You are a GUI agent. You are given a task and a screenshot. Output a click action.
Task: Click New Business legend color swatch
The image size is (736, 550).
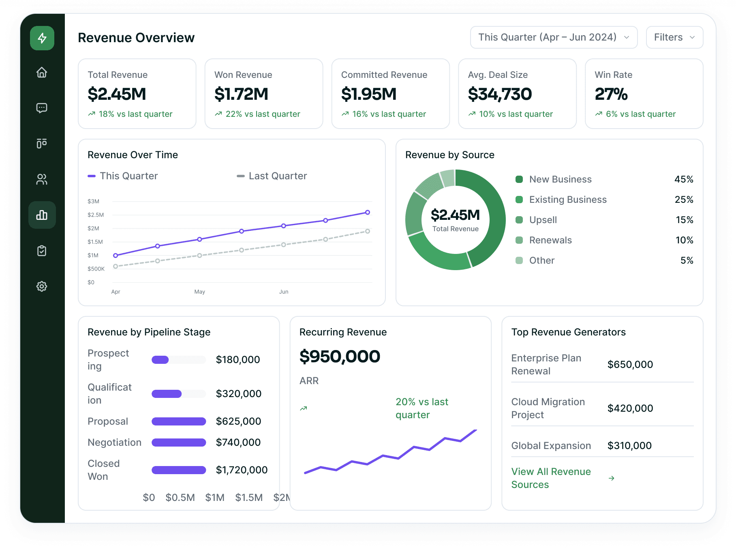click(519, 179)
